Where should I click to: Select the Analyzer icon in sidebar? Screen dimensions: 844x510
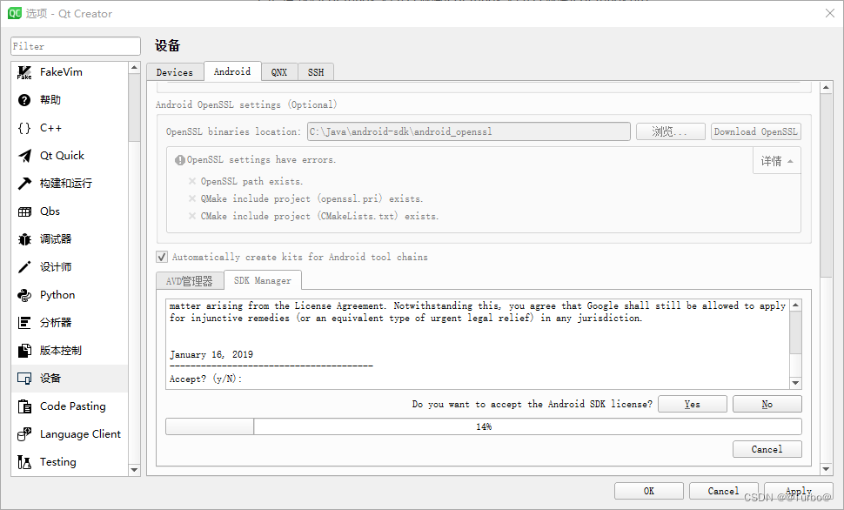24,323
